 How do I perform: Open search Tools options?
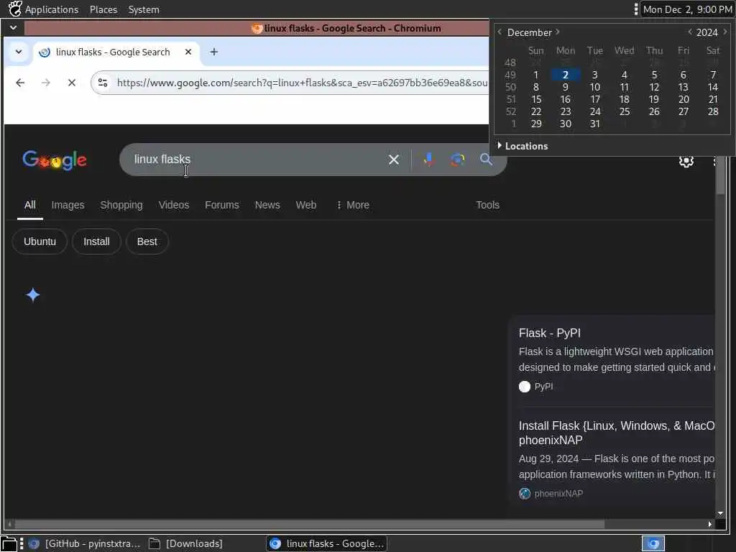pyautogui.click(x=488, y=205)
